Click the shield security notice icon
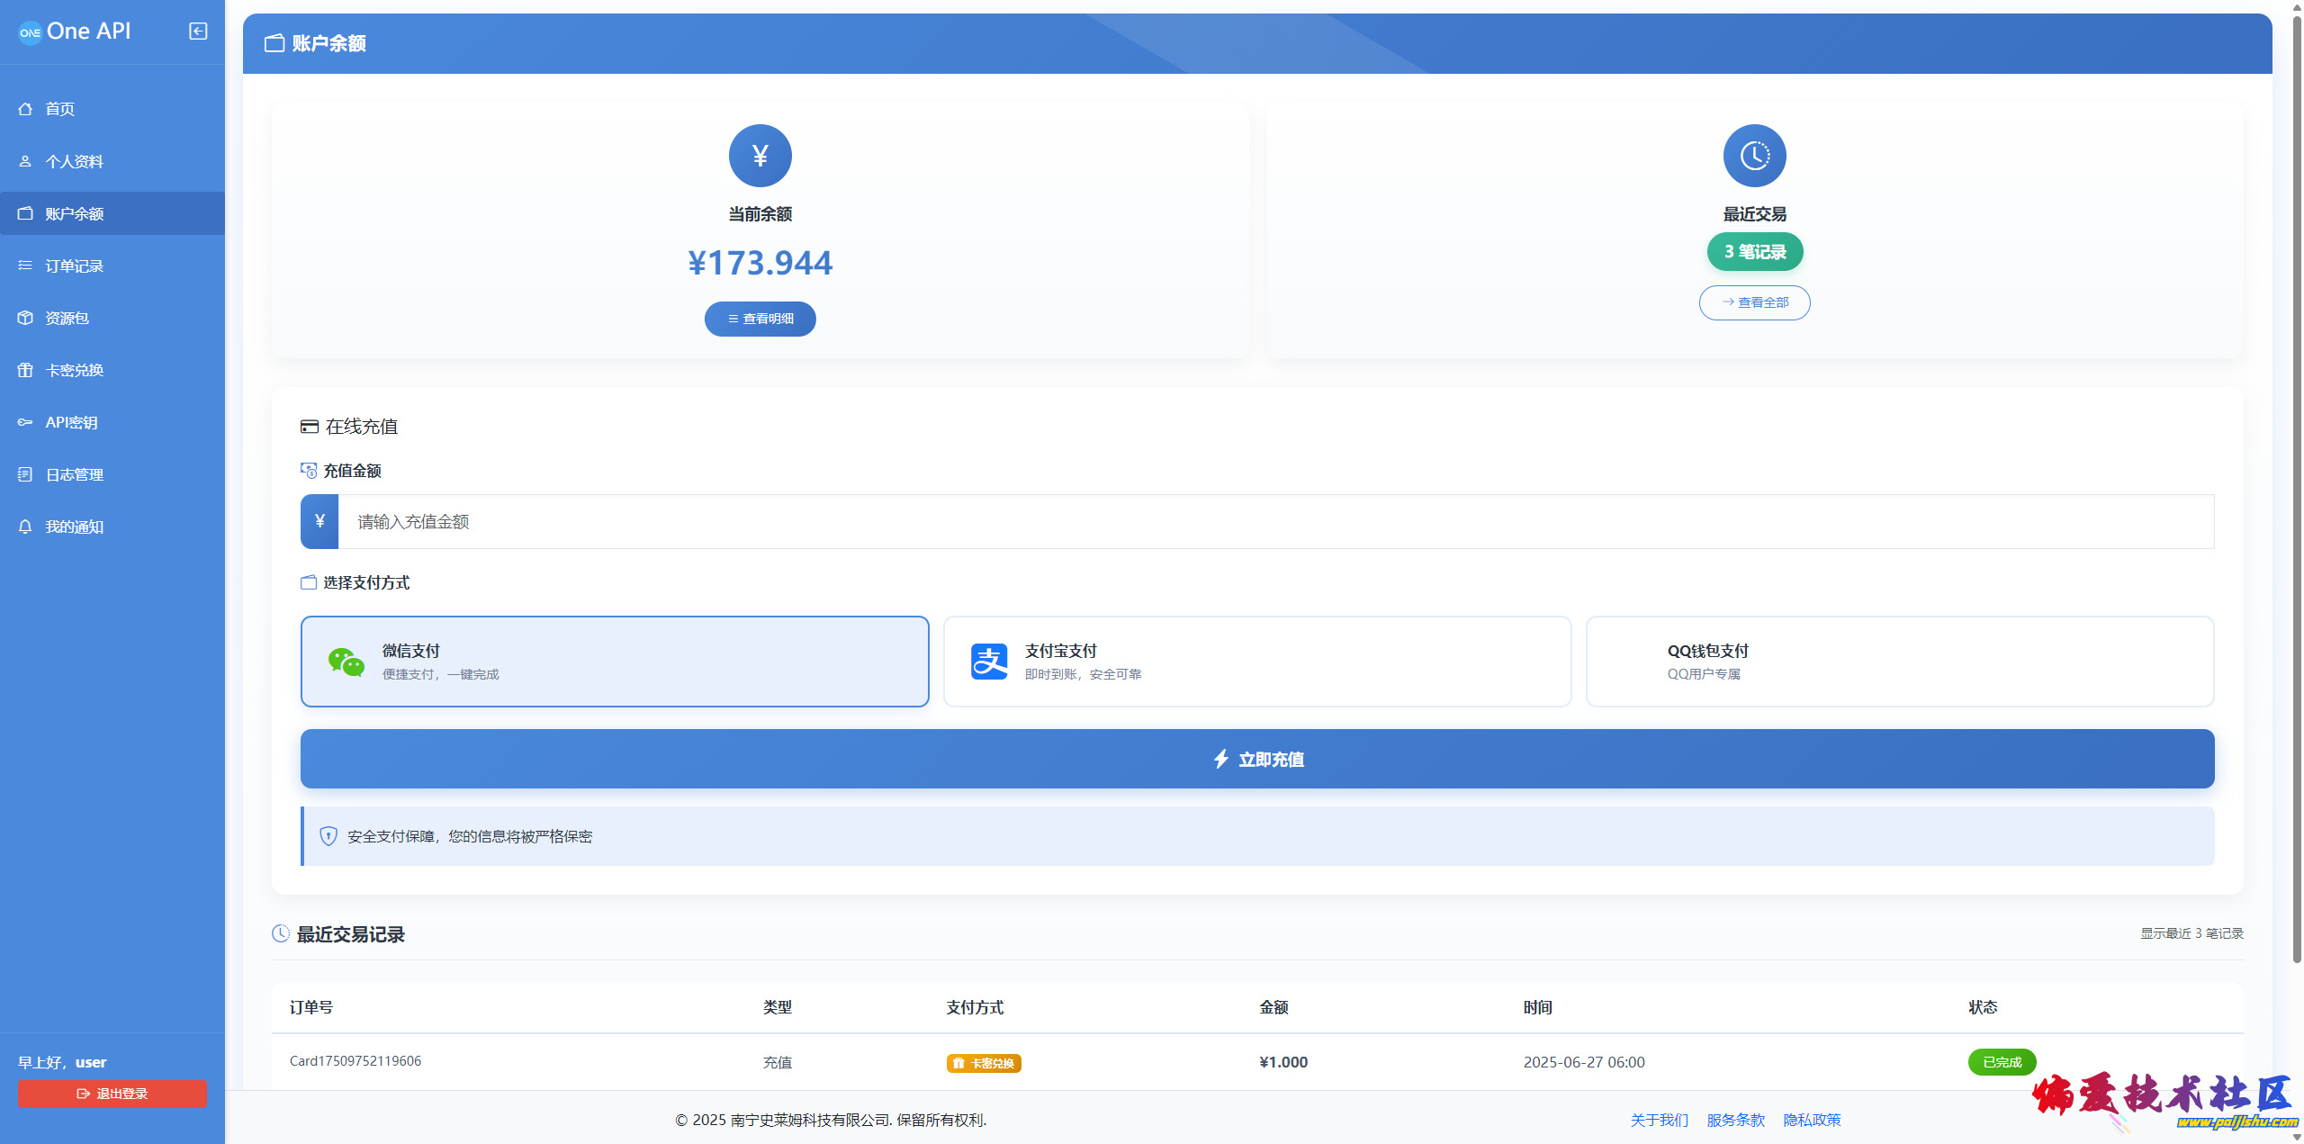Screen dimensions: 2304x1144 pos(328,836)
